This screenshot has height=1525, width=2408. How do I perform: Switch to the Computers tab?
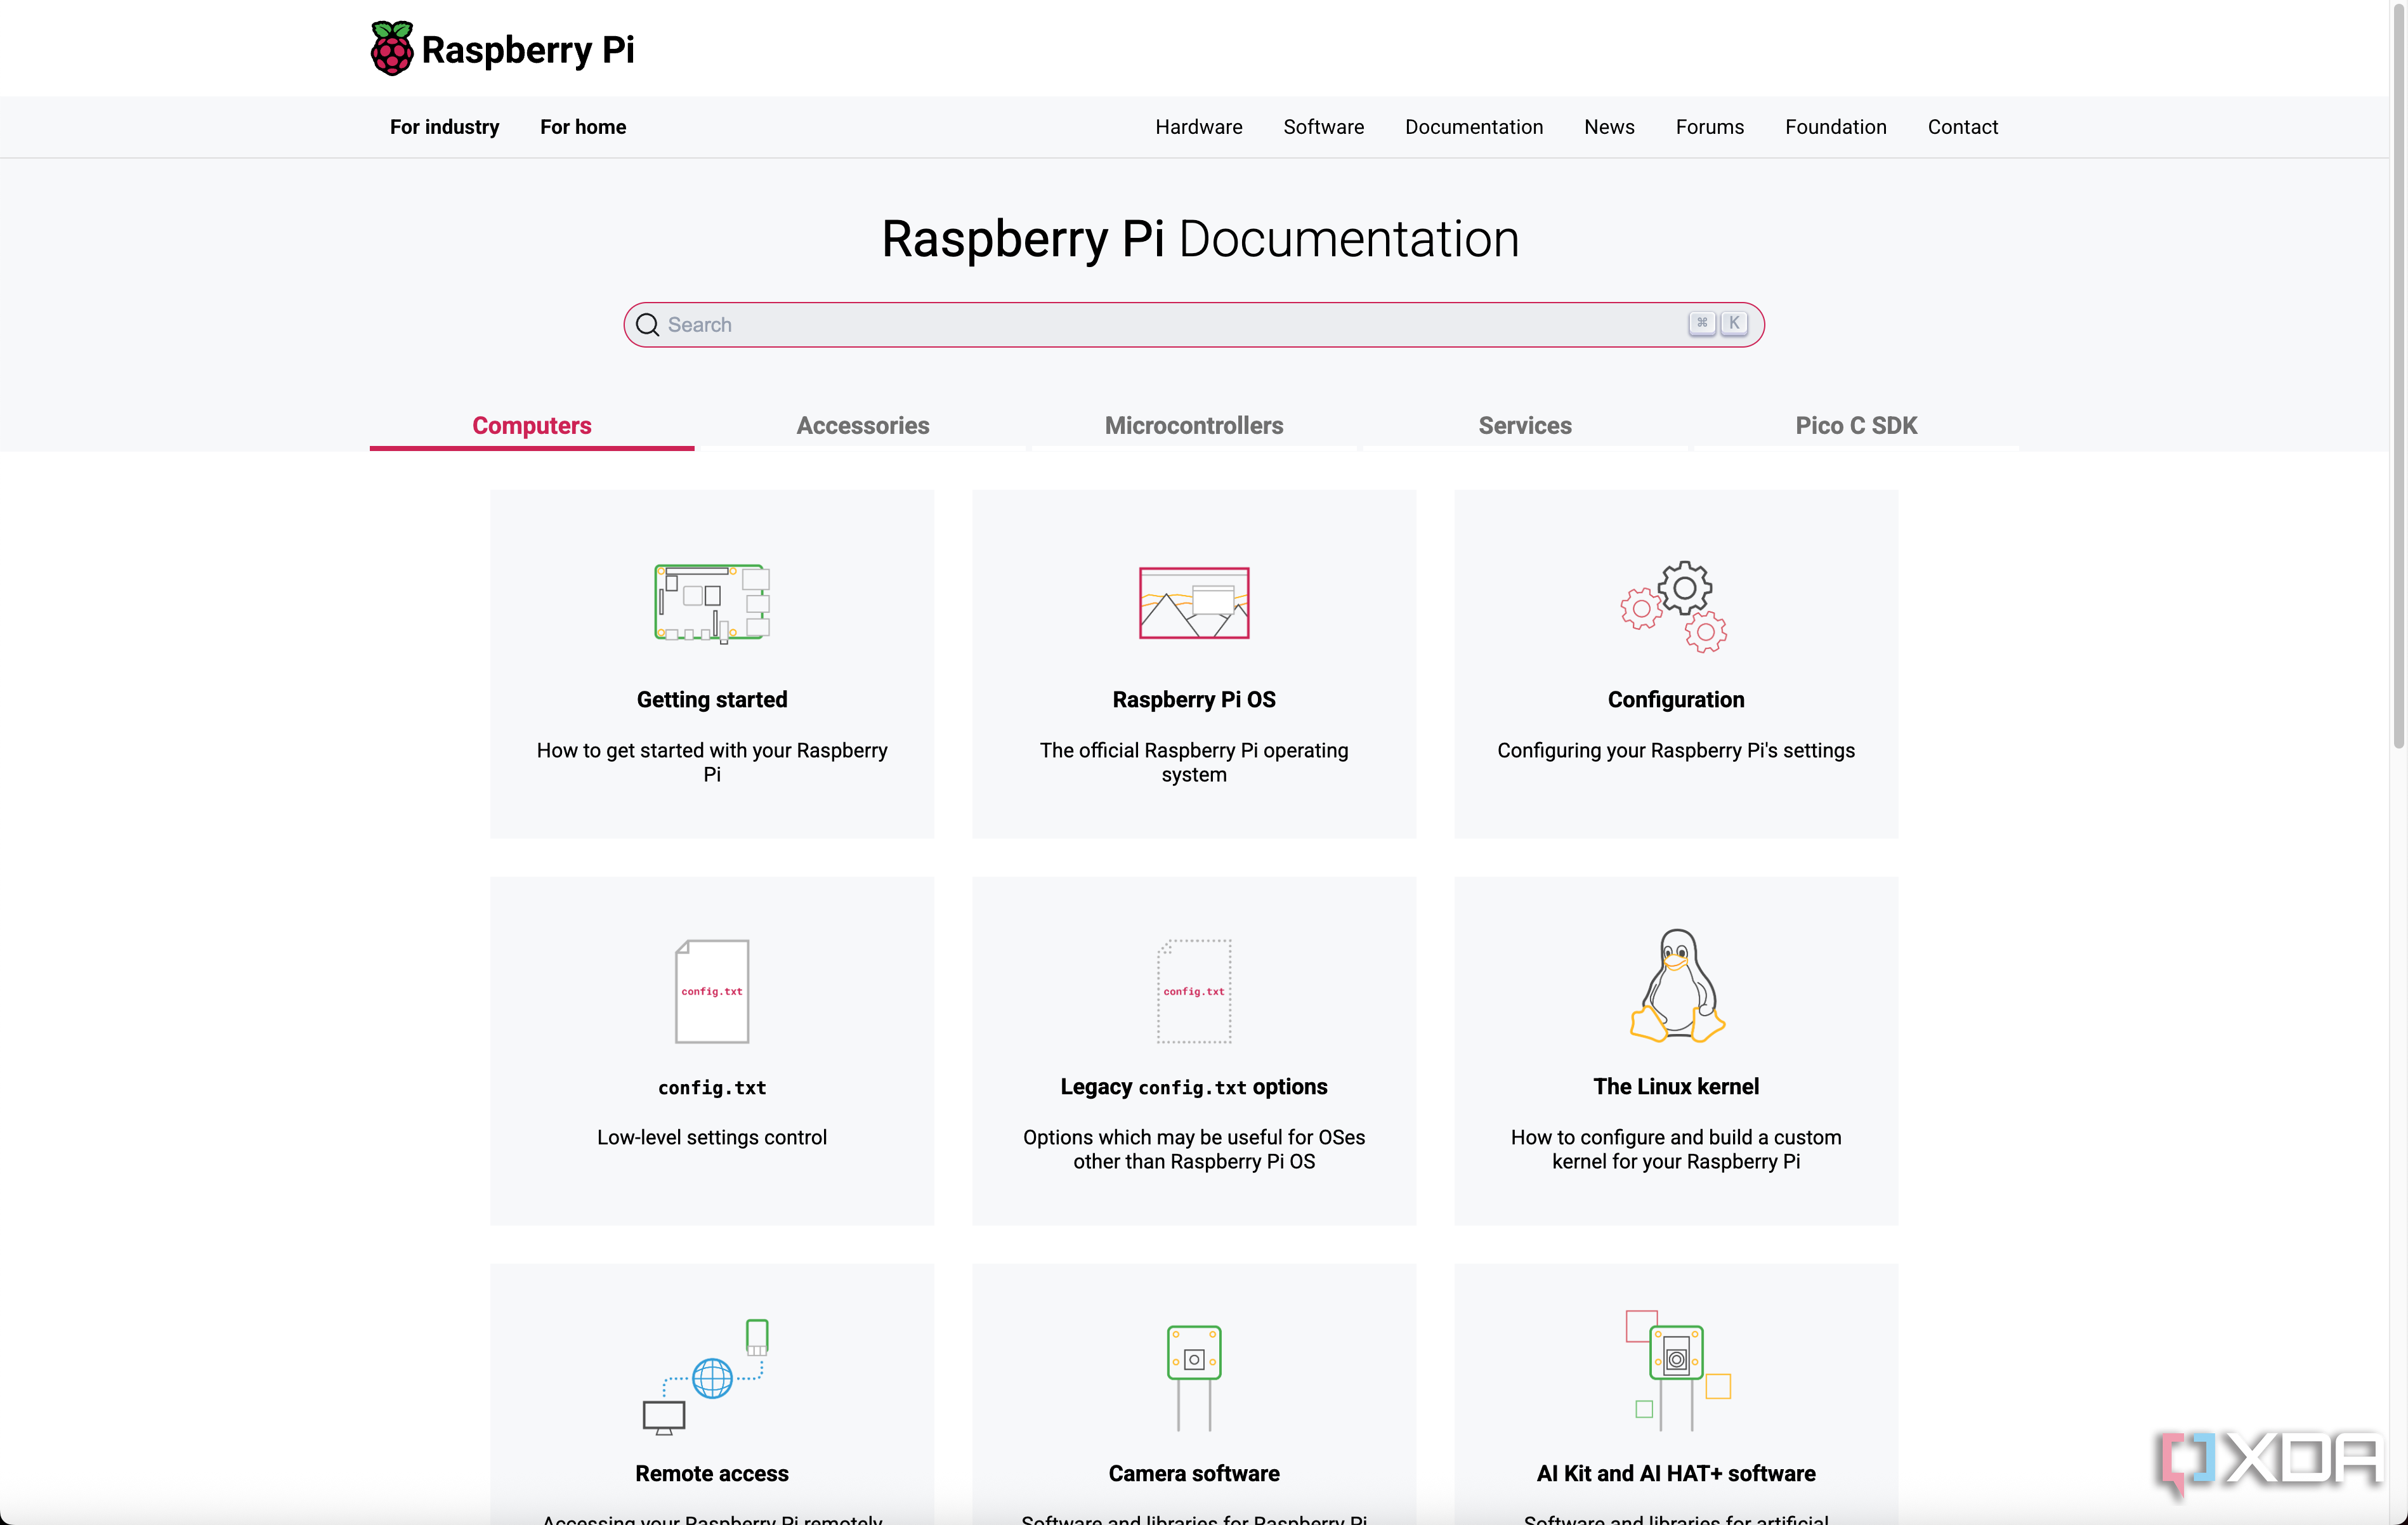coord(531,426)
